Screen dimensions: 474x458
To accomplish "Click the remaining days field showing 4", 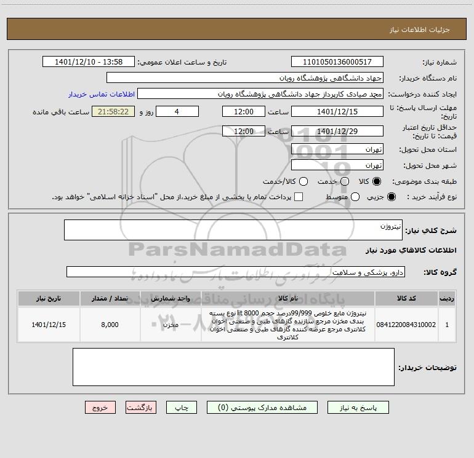I will tap(177, 111).
